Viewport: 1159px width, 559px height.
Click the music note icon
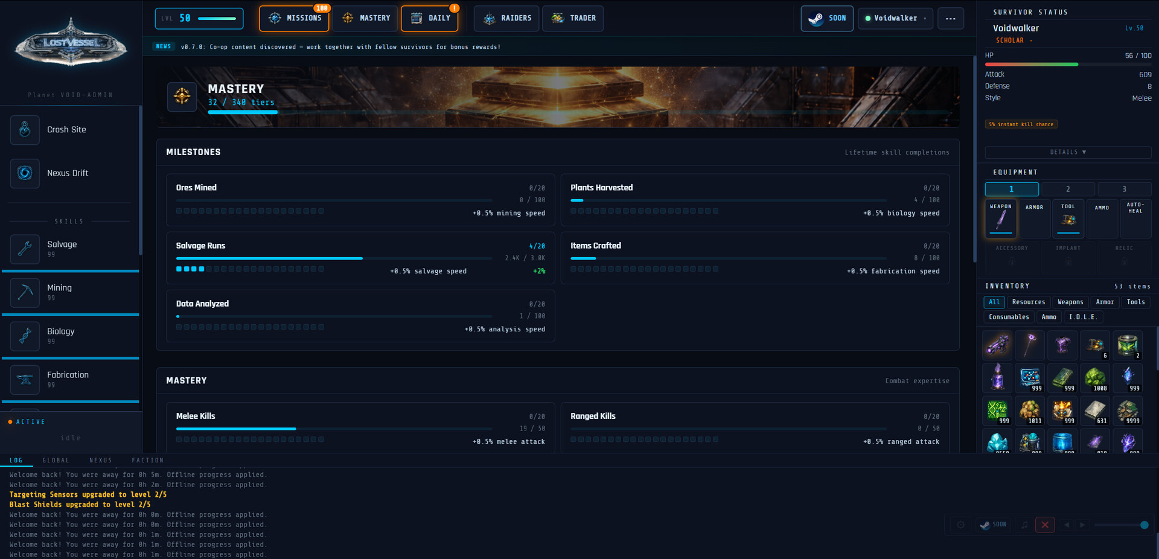point(1024,525)
